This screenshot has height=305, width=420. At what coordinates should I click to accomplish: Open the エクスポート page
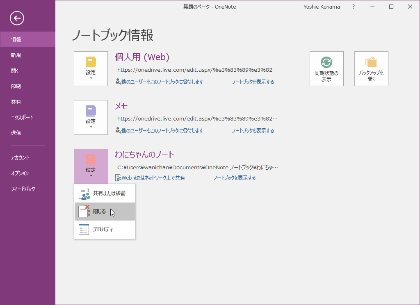click(x=27, y=117)
